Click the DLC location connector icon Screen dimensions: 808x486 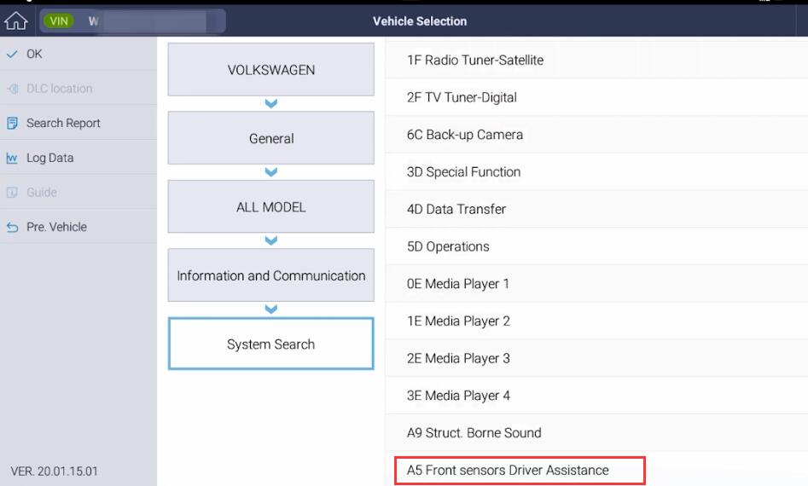pos(13,89)
